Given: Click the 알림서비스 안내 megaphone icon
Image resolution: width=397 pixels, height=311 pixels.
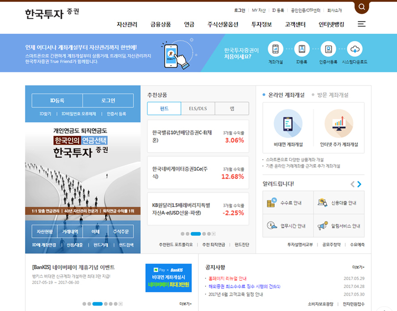Looking at the screenshot, I should 322,225.
